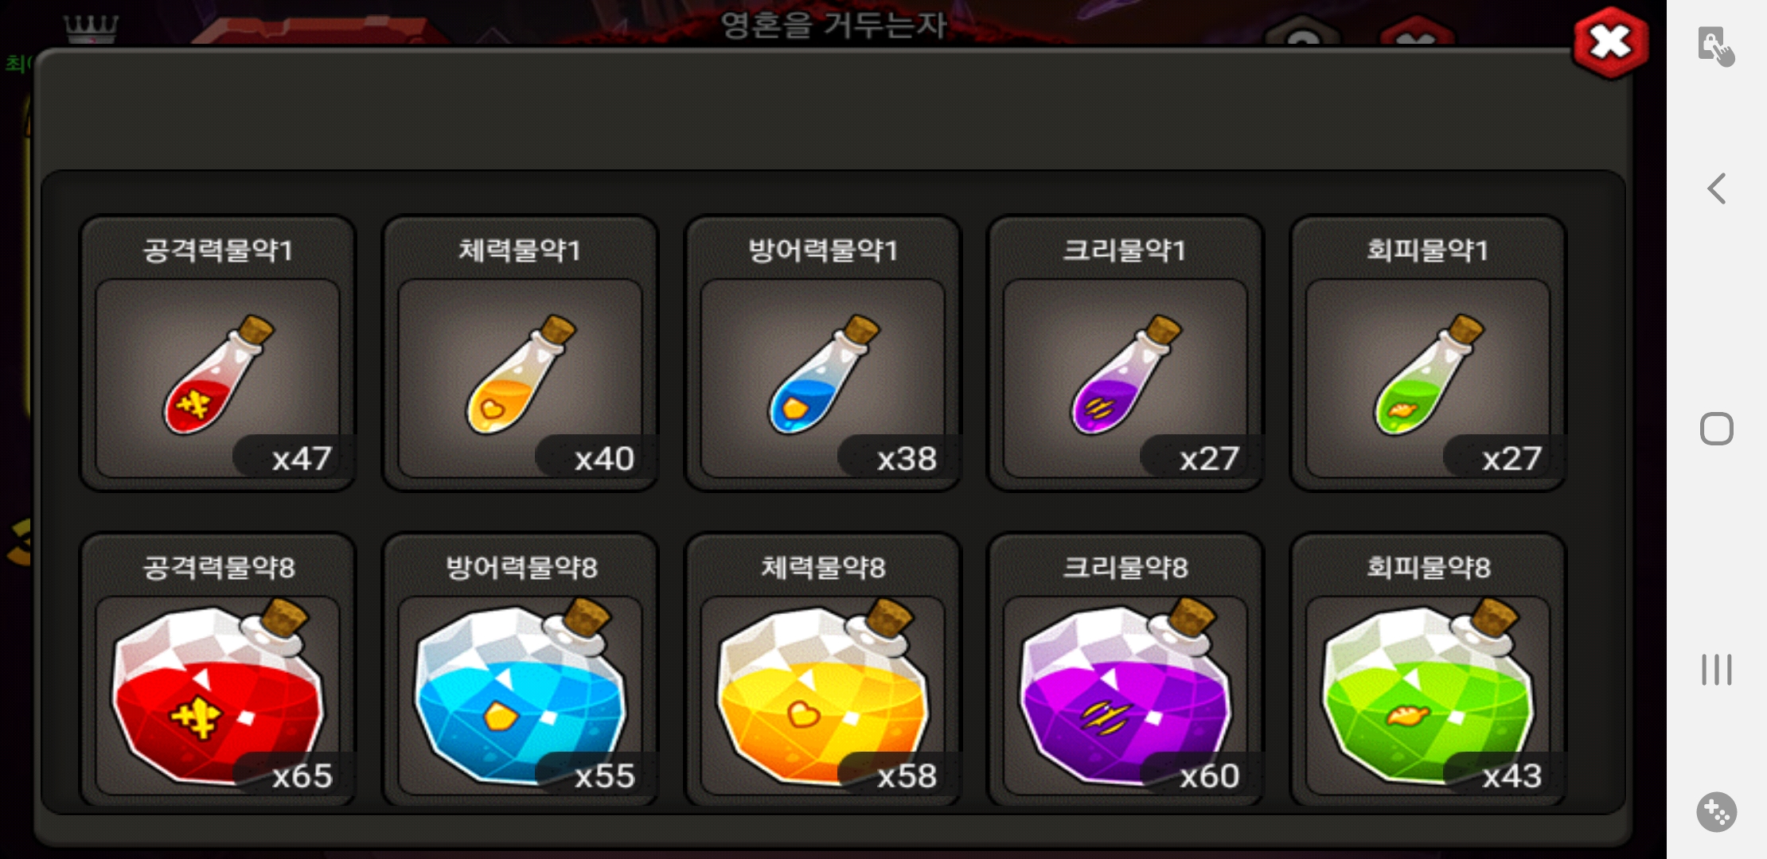Open Android recent apps bars

1717,669
